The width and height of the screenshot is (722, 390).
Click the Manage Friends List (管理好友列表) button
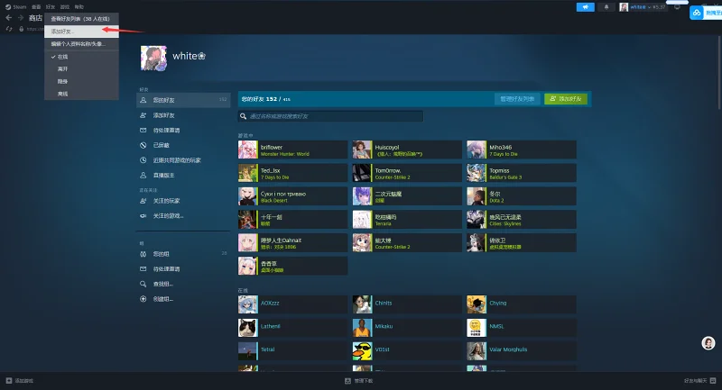tap(517, 98)
